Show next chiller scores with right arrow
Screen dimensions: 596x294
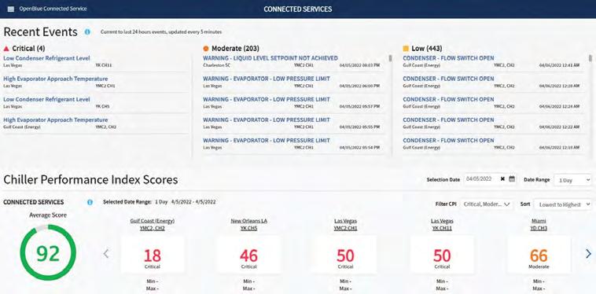click(588, 254)
